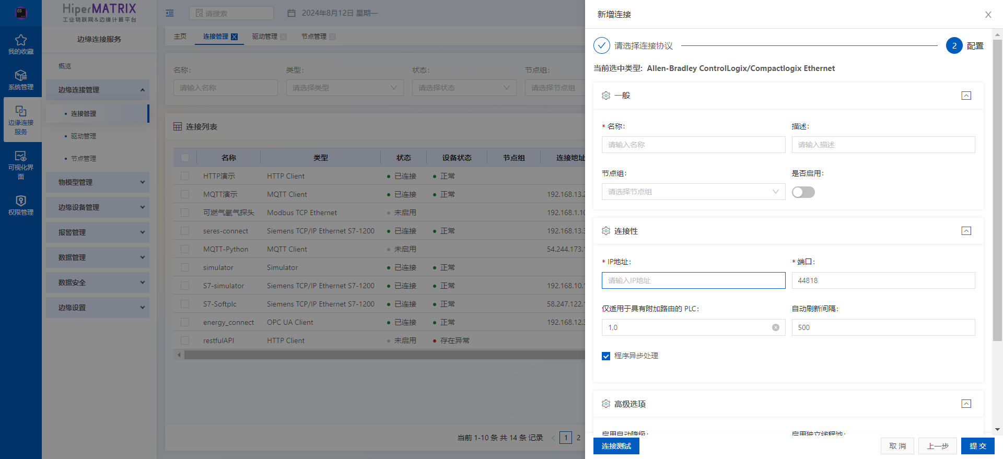
Task: Expand the 物模型管理 menu group
Action: (x=98, y=182)
